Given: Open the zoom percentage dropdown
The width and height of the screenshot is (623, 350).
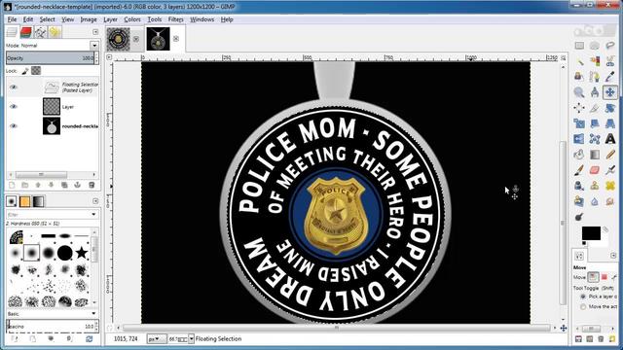Looking at the screenshot, I should pyautogui.click(x=191, y=339).
